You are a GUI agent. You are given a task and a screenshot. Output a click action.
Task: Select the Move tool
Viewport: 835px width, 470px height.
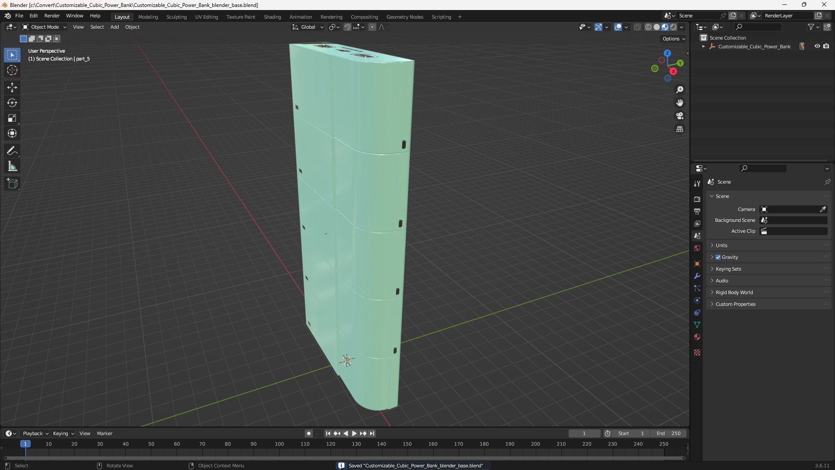[x=12, y=87]
